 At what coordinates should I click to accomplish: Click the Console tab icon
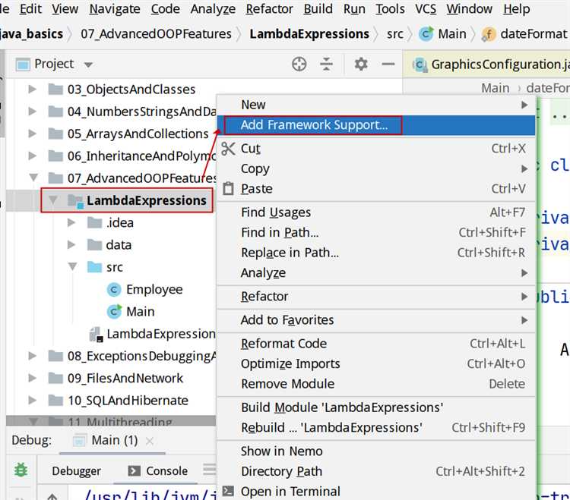coord(134,471)
